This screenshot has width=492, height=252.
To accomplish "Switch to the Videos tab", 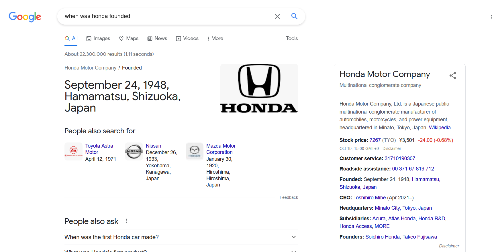I will pos(187,38).
